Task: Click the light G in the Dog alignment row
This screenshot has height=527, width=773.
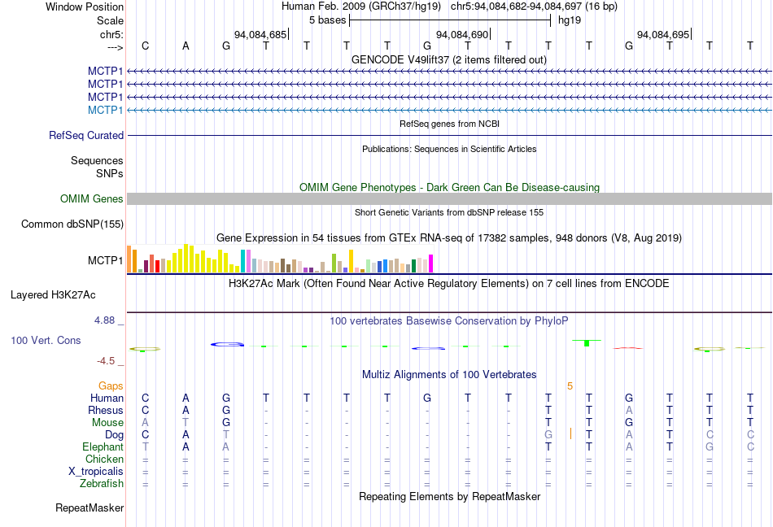Action: click(x=548, y=435)
